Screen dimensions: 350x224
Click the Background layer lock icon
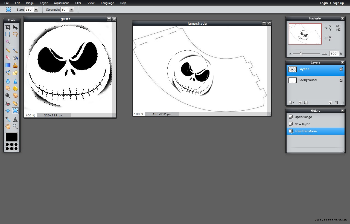341,80
